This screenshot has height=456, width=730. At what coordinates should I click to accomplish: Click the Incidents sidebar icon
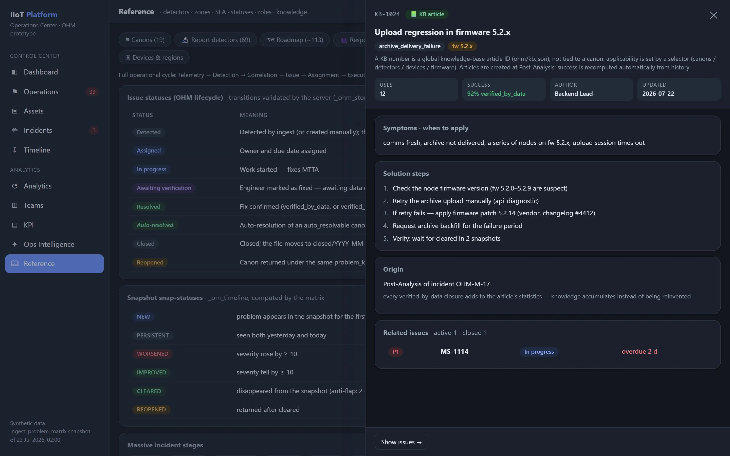14,130
